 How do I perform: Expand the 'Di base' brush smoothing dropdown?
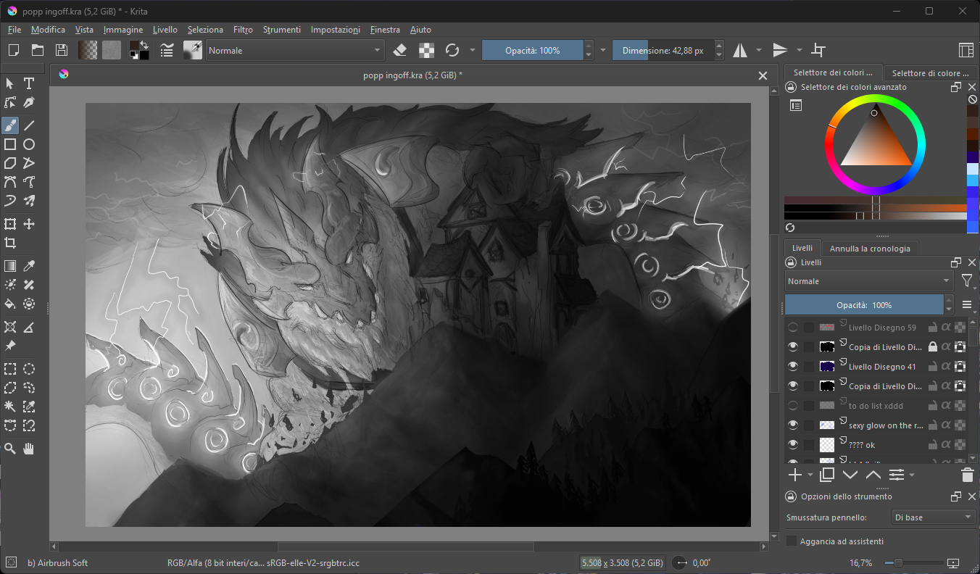click(933, 517)
